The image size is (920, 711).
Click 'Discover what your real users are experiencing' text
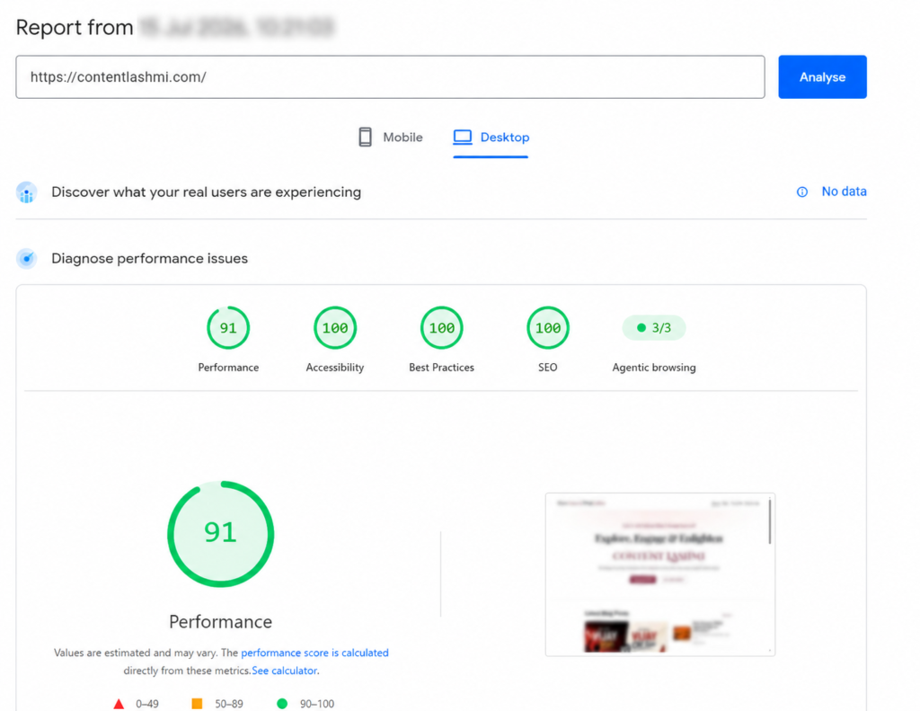tap(206, 192)
